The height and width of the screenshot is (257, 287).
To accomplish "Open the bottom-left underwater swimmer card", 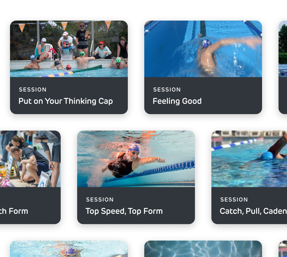I will pos(69,249).
